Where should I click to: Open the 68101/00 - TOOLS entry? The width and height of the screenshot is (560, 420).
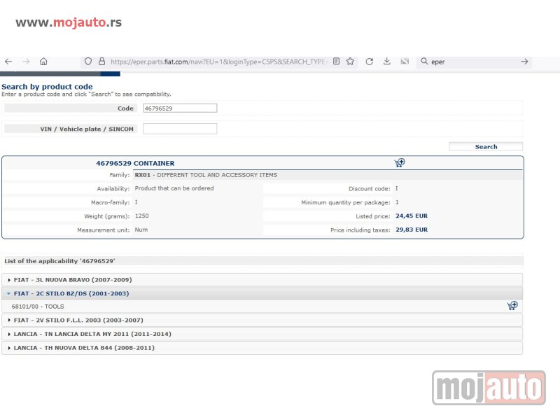coord(38,307)
